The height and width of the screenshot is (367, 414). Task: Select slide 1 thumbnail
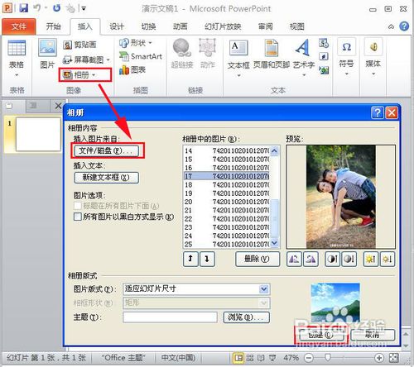pos(38,134)
